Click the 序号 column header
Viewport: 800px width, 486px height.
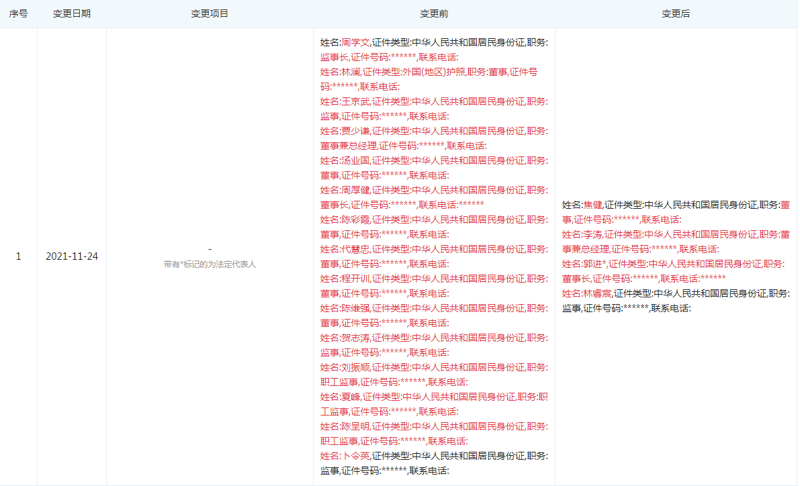click(x=18, y=13)
